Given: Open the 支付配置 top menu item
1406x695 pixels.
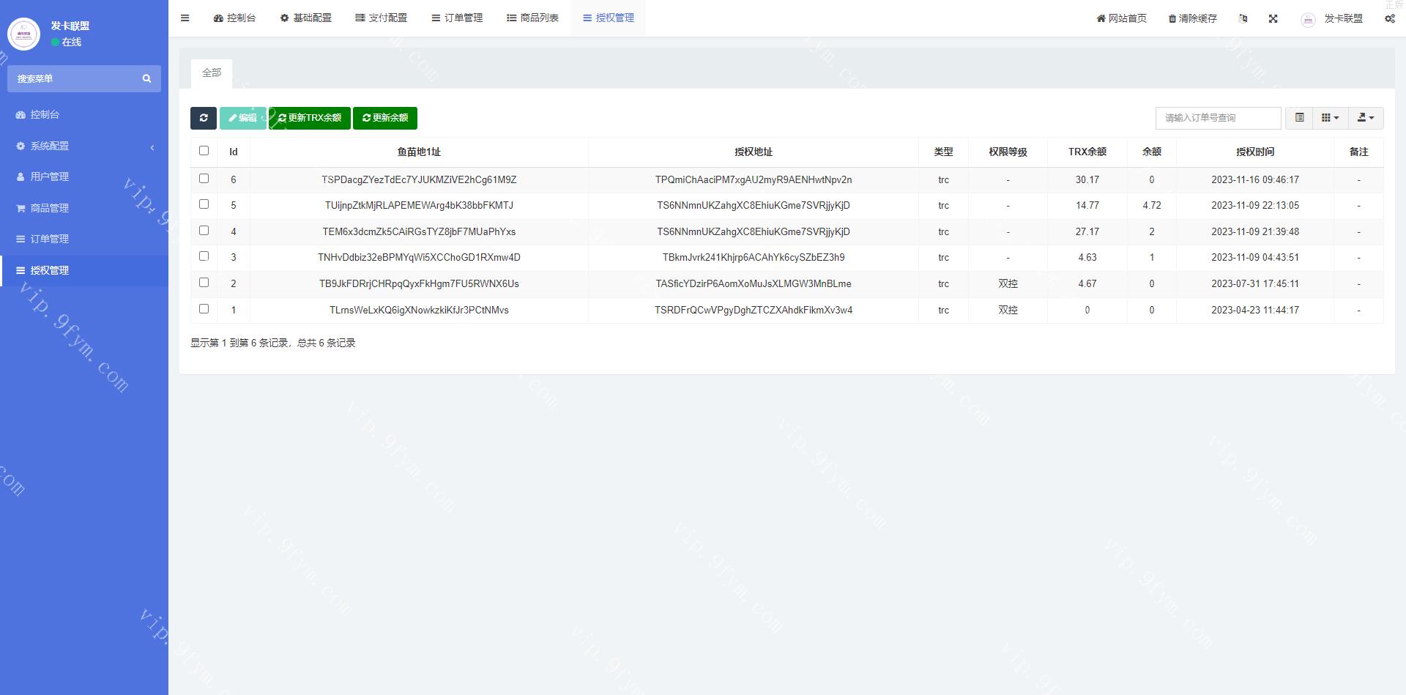Looking at the screenshot, I should pos(381,18).
